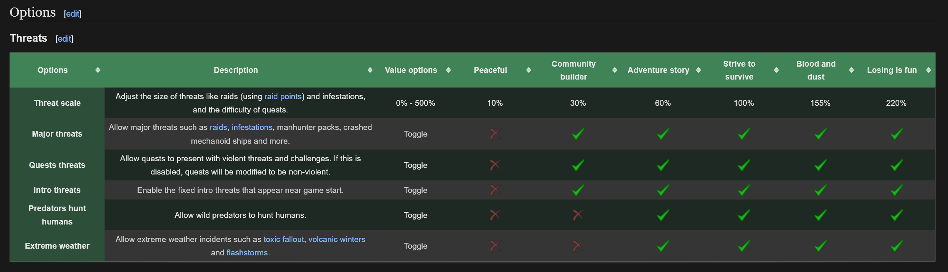
Task: Open the infestations link
Action: coord(252,127)
